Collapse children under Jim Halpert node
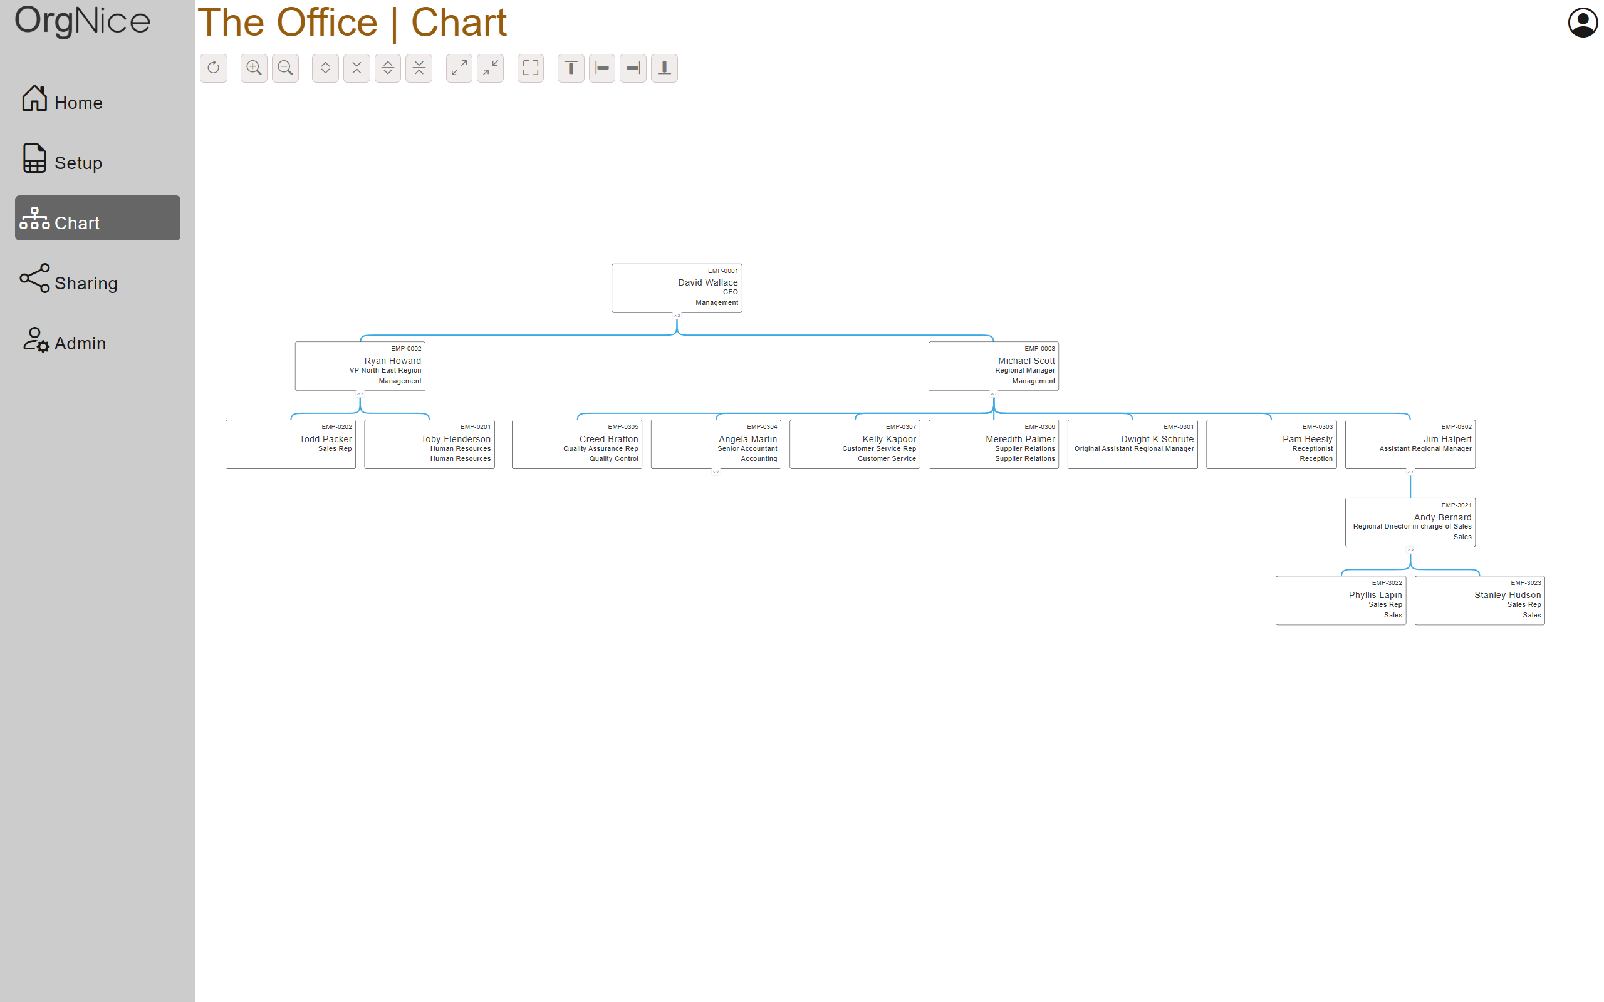Screen dimensions: 1604x1002 pyautogui.click(x=1410, y=472)
